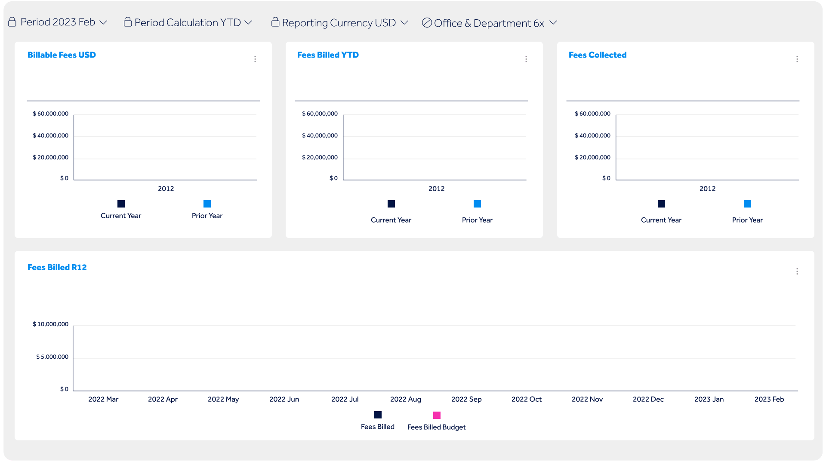Click the Fees Billed R12 title
Image resolution: width=826 pixels, height=464 pixels.
pyautogui.click(x=57, y=267)
